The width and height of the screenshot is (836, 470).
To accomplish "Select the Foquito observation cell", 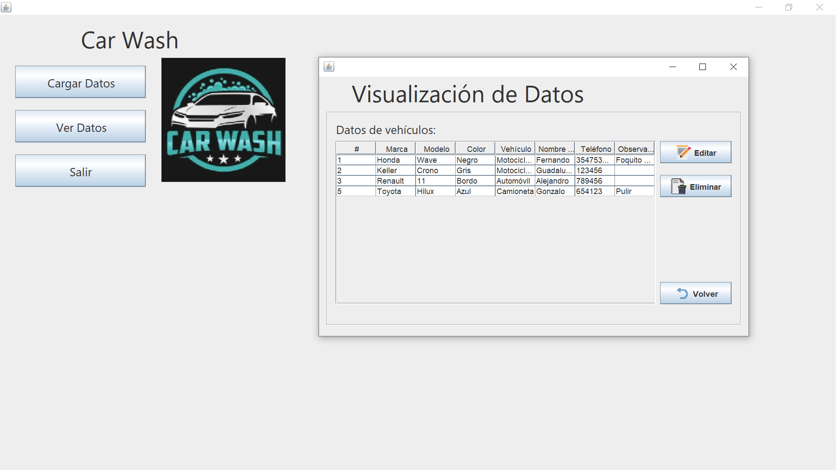I will [635, 160].
